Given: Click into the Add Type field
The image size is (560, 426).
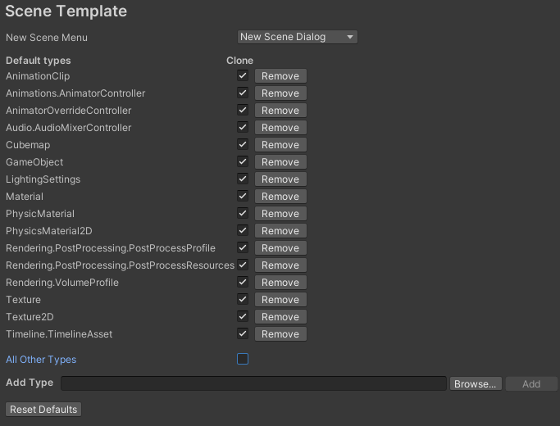Looking at the screenshot, I should [253, 383].
